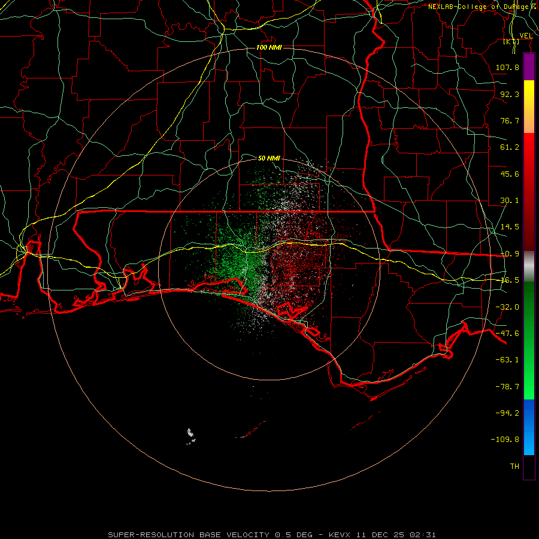Click the -63.1 velocity scale value
This screenshot has width=539, height=539.
507,360
